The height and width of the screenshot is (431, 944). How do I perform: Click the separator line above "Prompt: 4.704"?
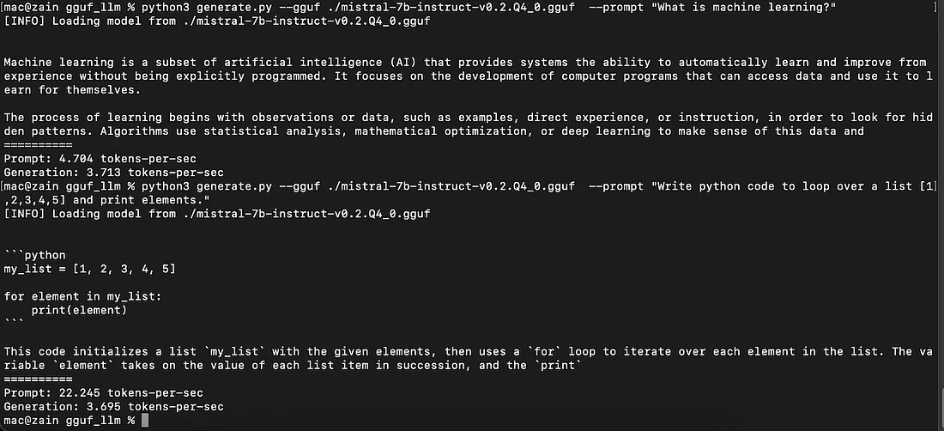click(x=38, y=145)
